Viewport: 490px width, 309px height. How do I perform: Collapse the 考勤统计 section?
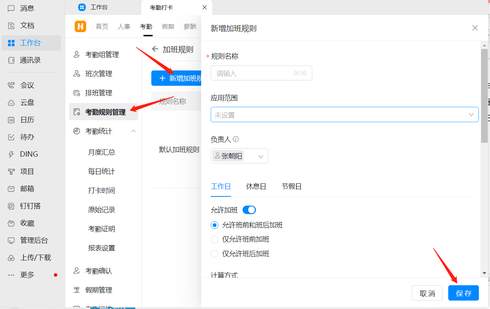point(133,131)
